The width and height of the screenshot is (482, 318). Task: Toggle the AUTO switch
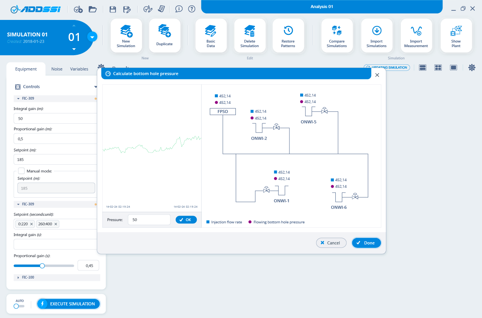(x=19, y=306)
